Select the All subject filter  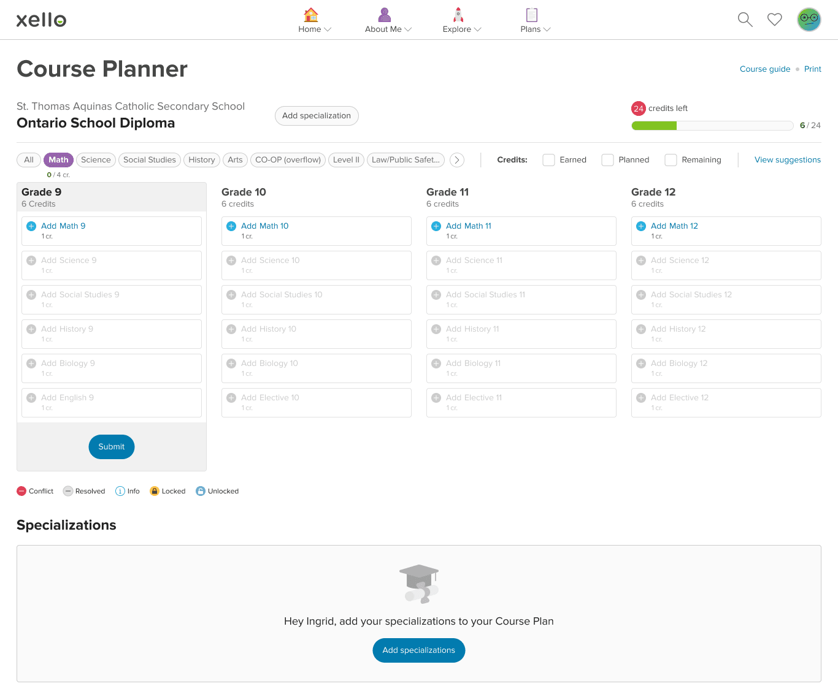29,160
